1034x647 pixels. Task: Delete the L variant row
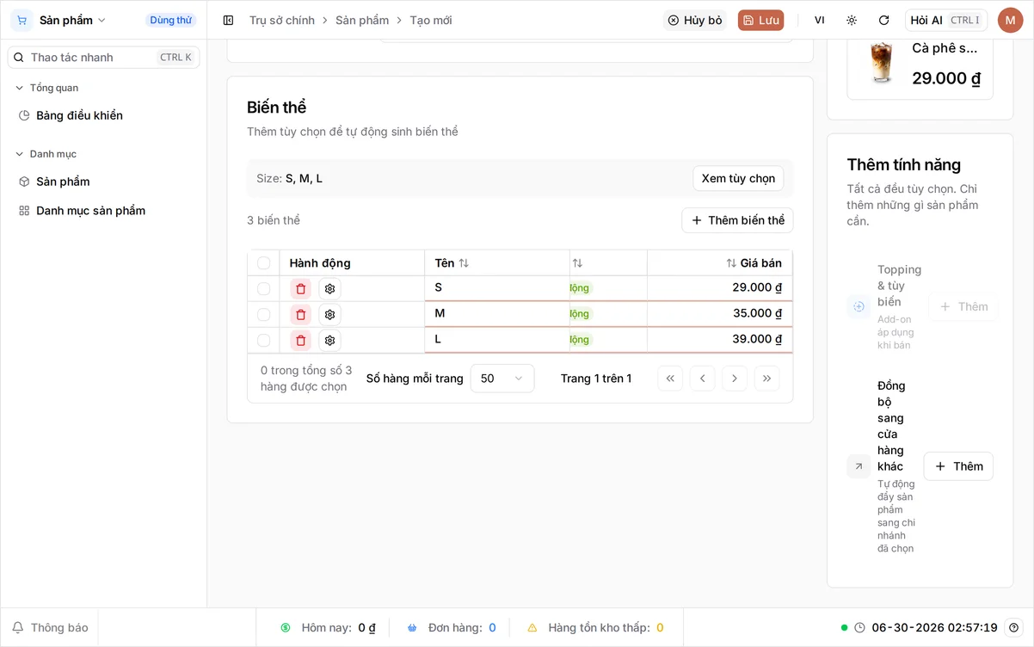[x=300, y=341]
